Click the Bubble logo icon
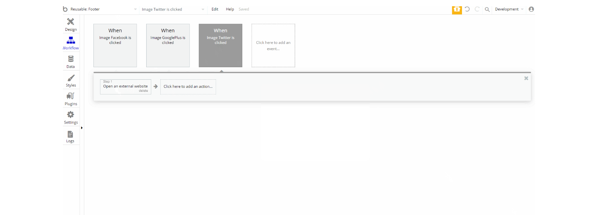Image resolution: width=600 pixels, height=215 pixels. pos(65,9)
